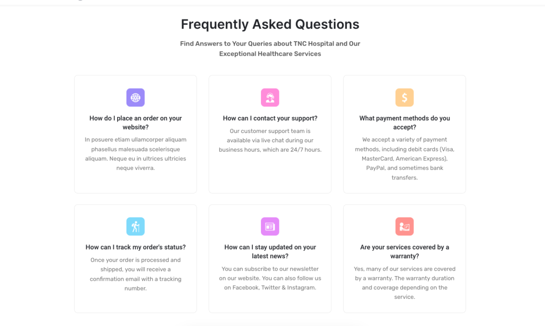This screenshot has width=545, height=326.
Task: Click the purple globe icon
Action: point(135,98)
